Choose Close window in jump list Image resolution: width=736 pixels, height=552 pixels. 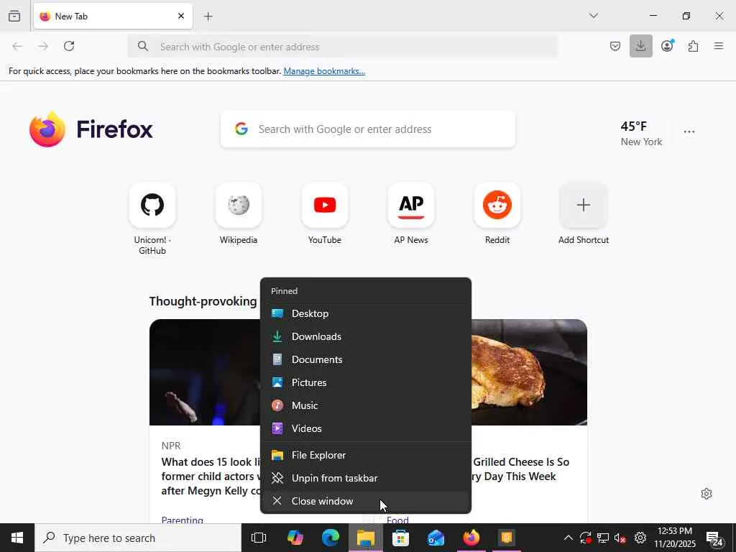coord(366,501)
